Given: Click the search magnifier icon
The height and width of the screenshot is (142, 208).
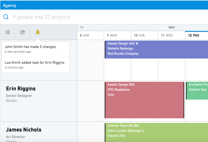Looking at the screenshot, I should click(x=6, y=17).
